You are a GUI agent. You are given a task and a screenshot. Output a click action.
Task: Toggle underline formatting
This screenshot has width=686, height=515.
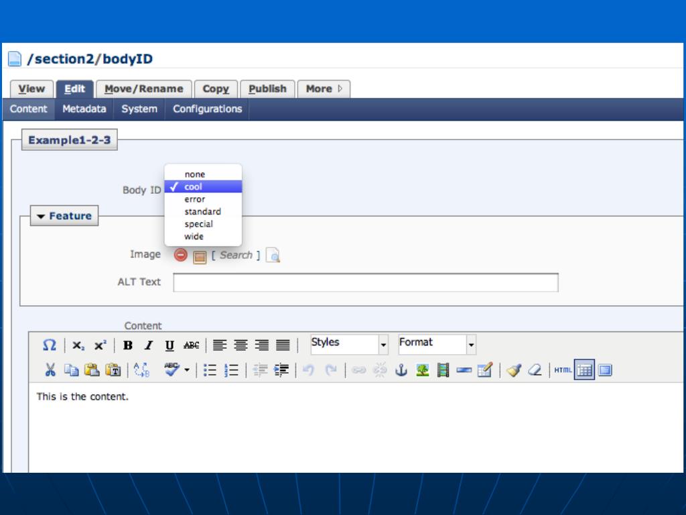tap(169, 345)
